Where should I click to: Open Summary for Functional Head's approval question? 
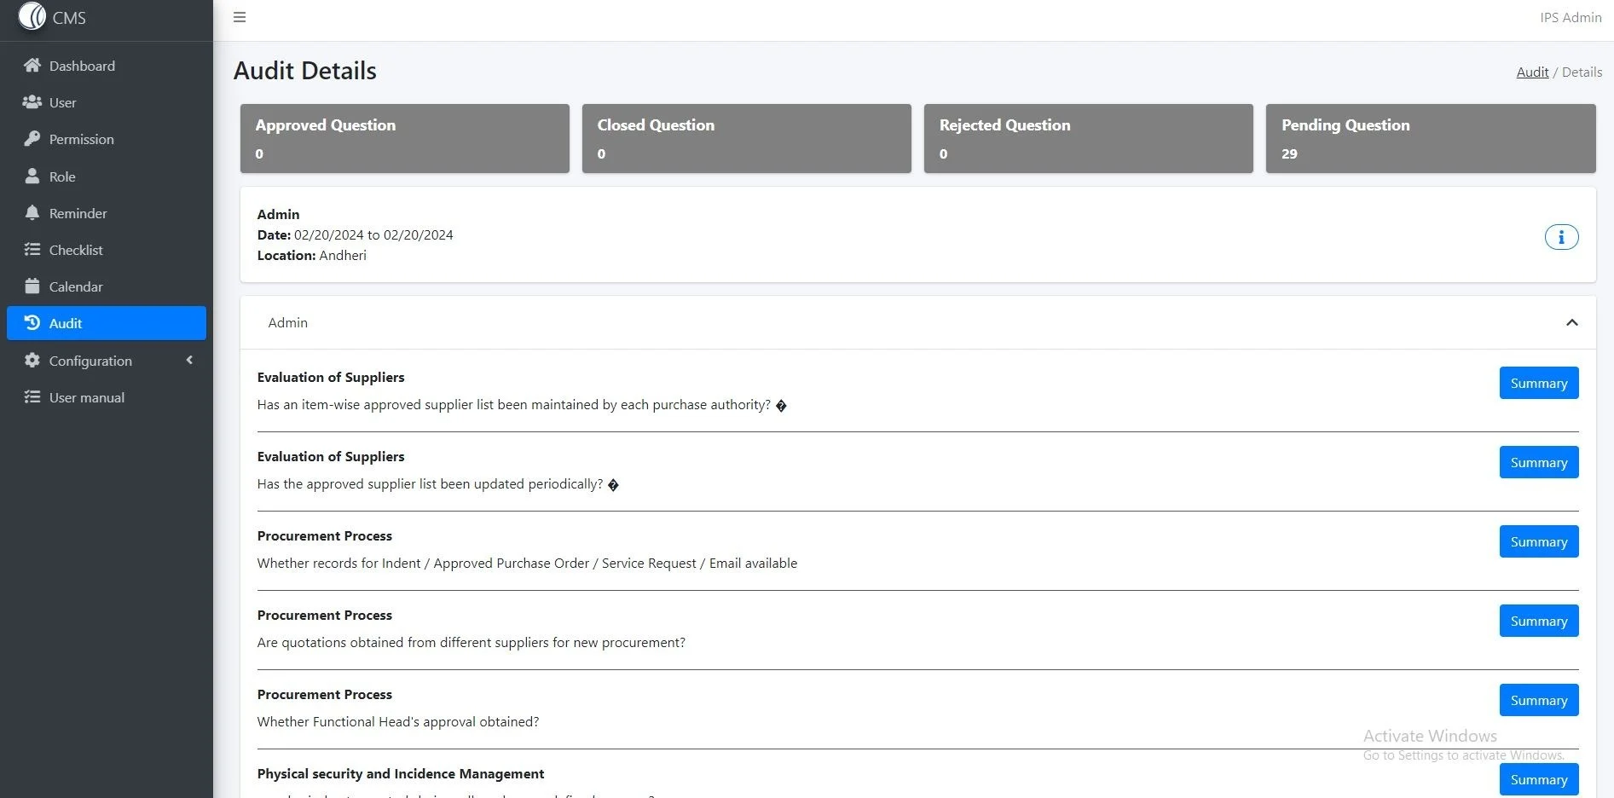click(1538, 700)
